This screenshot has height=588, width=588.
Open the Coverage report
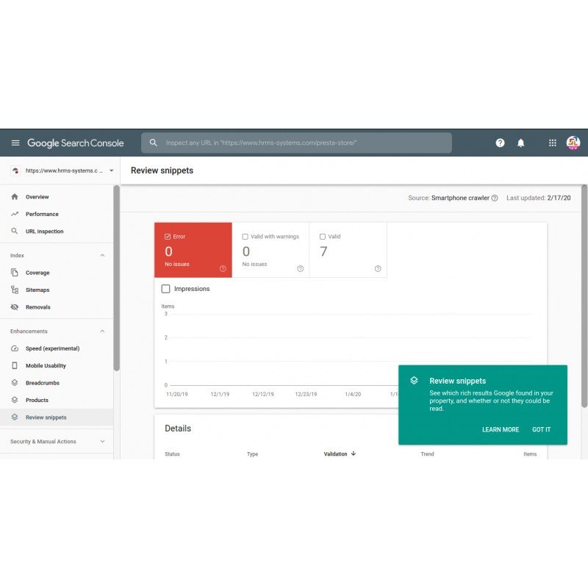tap(57, 273)
